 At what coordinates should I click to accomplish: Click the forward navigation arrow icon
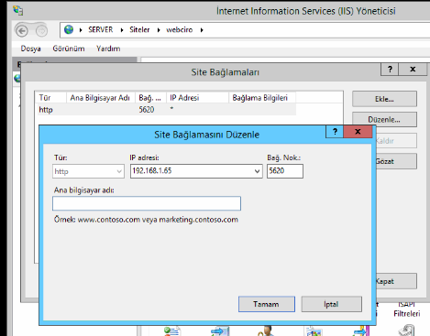pos(41,30)
